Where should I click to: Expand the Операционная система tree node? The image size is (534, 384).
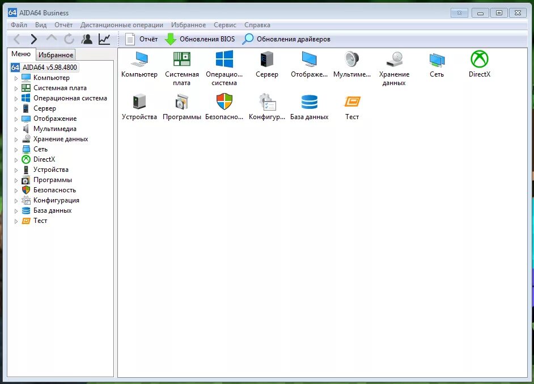[16, 99]
